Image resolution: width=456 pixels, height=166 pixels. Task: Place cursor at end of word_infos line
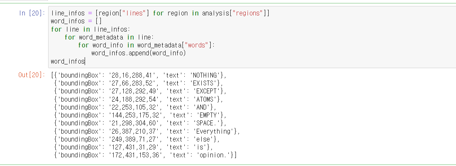point(85,61)
